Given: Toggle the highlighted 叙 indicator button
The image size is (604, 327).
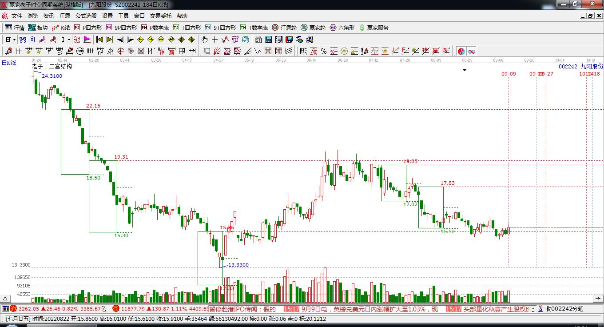Looking at the screenshot, I should pyautogui.click(x=77, y=40).
